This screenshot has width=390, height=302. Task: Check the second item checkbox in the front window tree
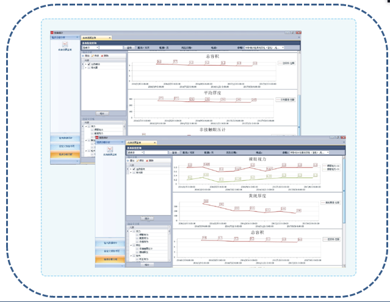(x=132, y=172)
